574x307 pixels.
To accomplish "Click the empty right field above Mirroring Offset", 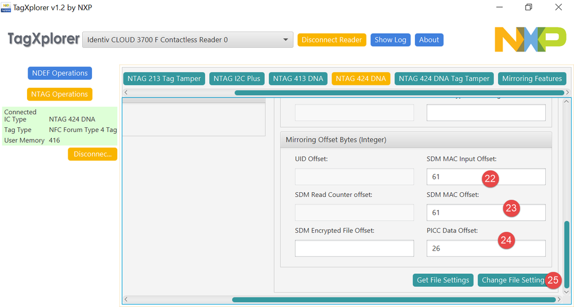I will 486,112.
